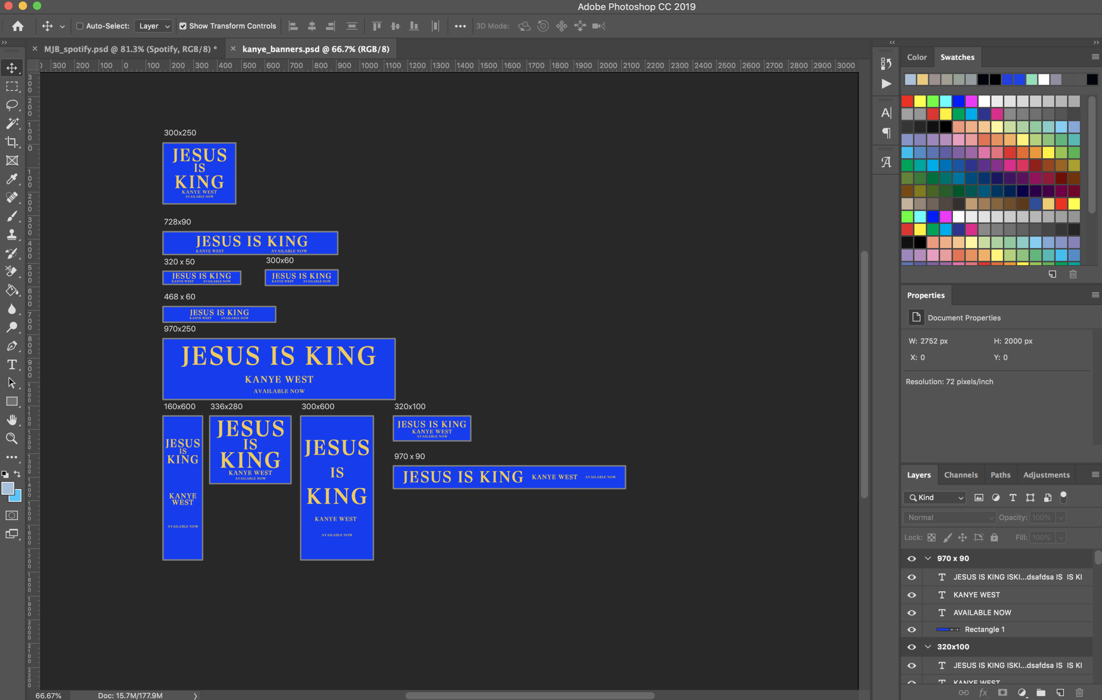This screenshot has width=1102, height=700.
Task: Select the Horizontal Type tool
Action: (12, 364)
